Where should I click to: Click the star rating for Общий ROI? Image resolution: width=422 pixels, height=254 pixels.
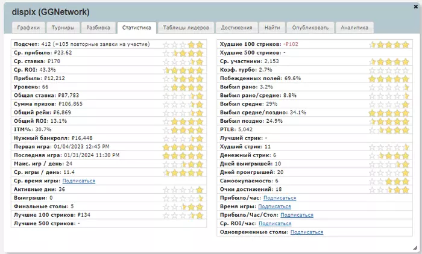tap(183, 122)
